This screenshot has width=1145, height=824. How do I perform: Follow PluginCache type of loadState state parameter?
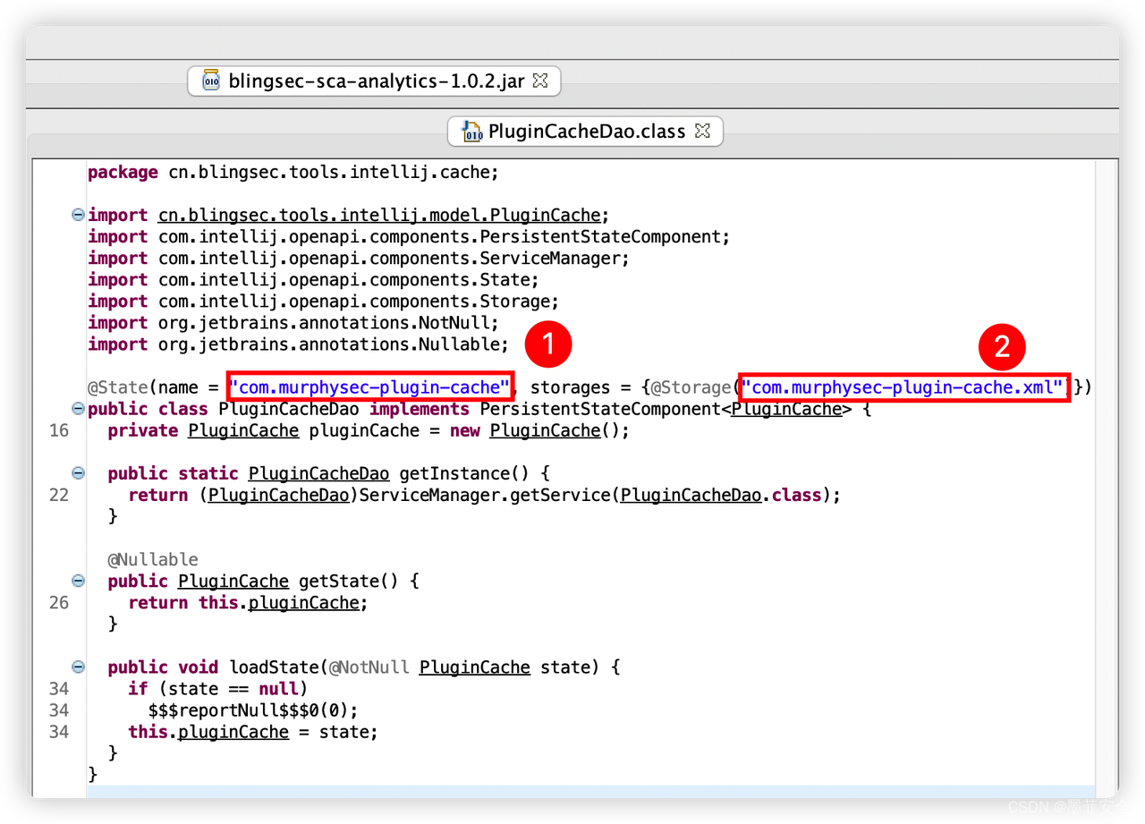[474, 667]
